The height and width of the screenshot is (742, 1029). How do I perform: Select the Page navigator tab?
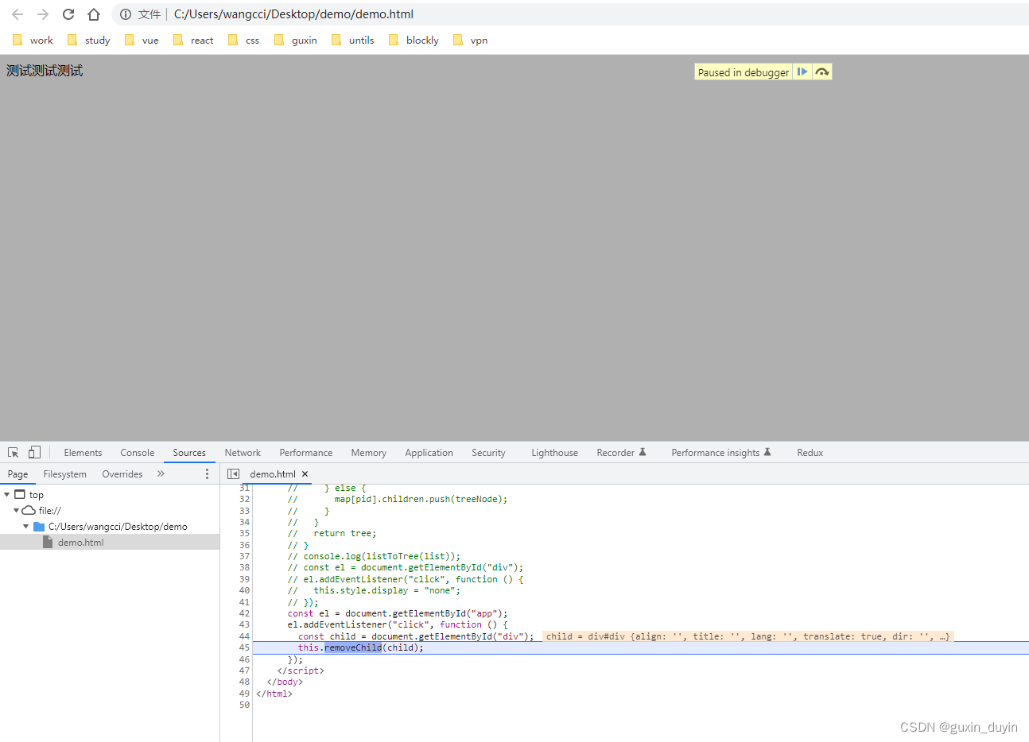[17, 474]
